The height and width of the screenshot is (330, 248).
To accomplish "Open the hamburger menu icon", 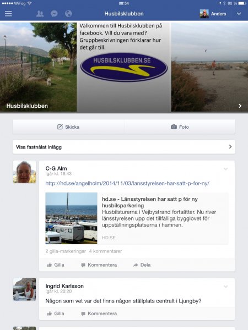I will (x=8, y=14).
